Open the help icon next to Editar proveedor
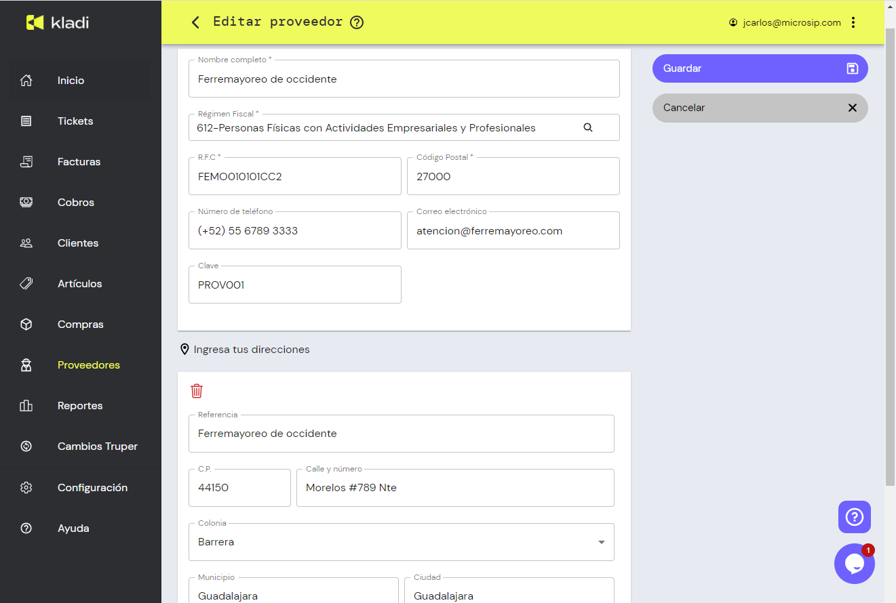This screenshot has height=603, width=896. click(x=357, y=22)
